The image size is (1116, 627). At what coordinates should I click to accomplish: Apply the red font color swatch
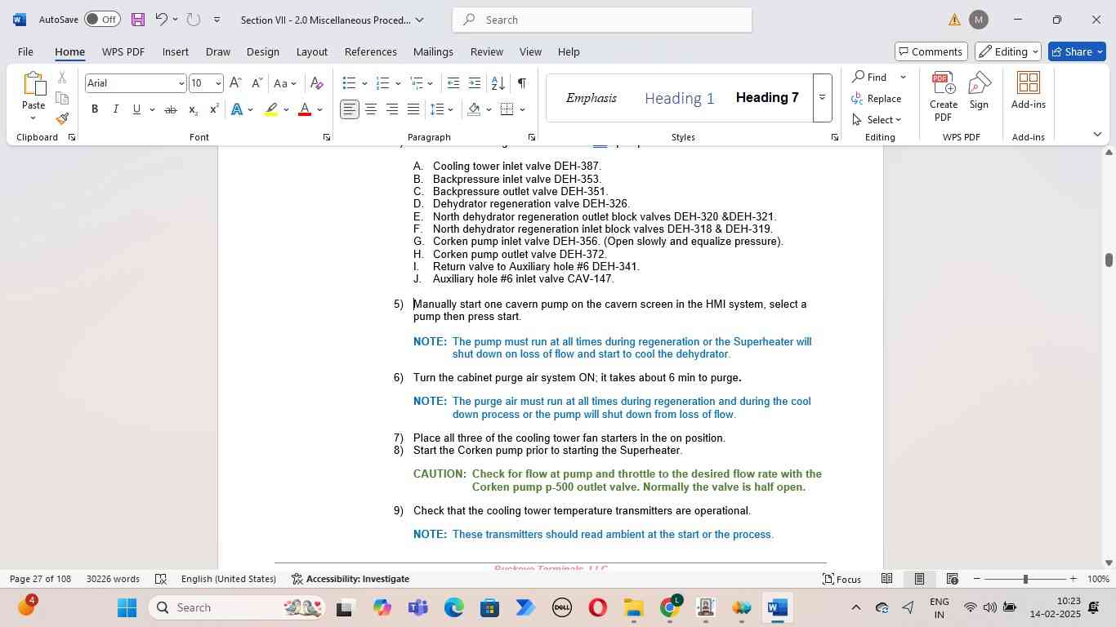pyautogui.click(x=305, y=109)
